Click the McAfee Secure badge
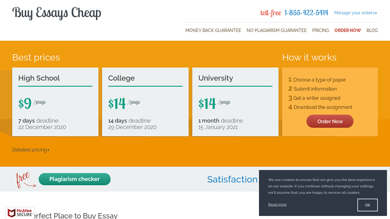 coord(20,212)
